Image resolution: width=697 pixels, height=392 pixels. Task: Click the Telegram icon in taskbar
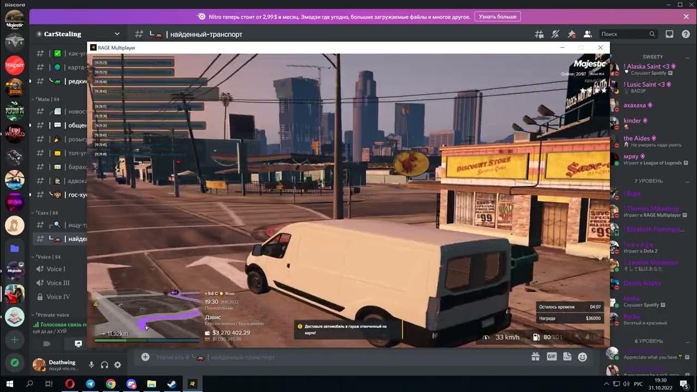pyautogui.click(x=90, y=384)
